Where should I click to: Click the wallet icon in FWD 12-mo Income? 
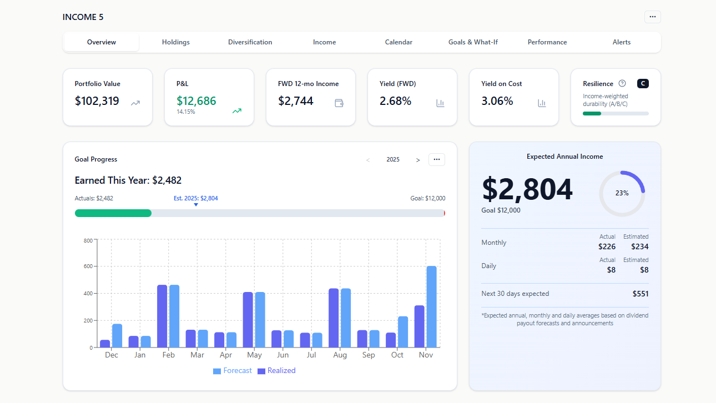(x=339, y=103)
